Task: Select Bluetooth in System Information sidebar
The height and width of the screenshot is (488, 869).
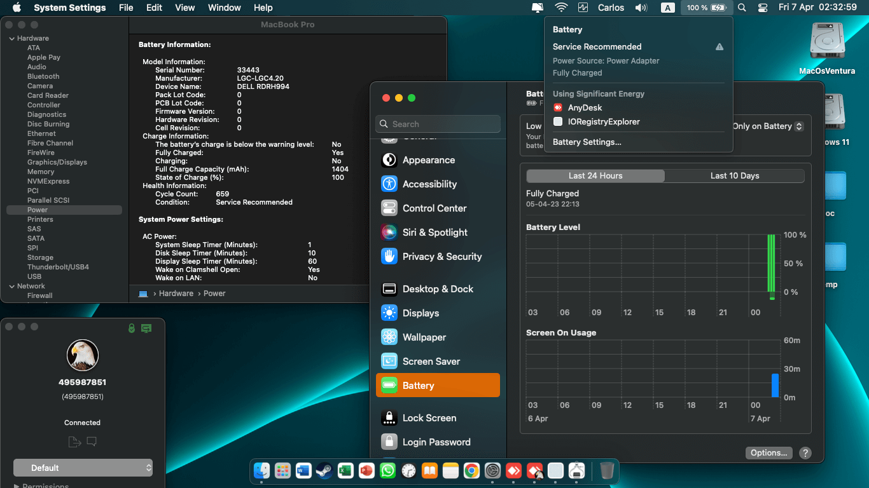Action: point(43,76)
